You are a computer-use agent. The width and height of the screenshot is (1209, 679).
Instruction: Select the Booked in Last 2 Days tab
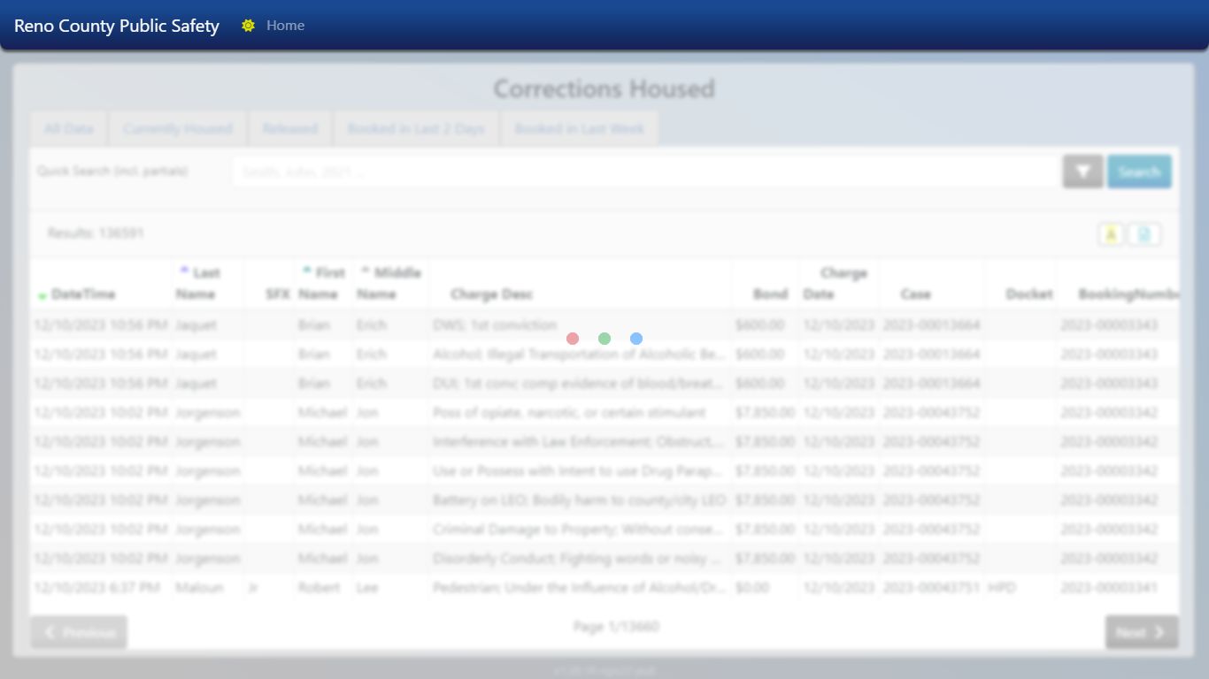tap(416, 129)
